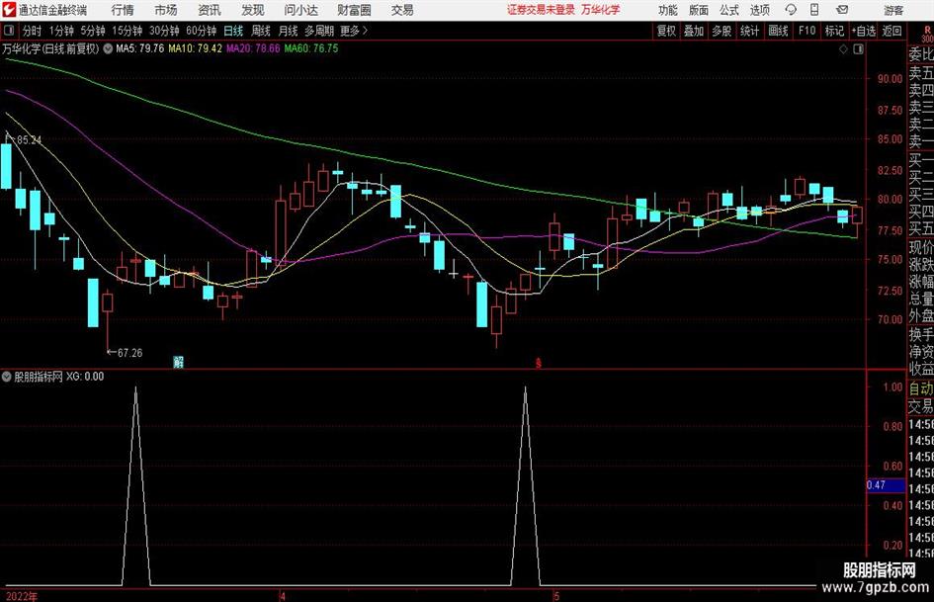Open the 市场 menu
934x602 pixels.
[x=166, y=10]
